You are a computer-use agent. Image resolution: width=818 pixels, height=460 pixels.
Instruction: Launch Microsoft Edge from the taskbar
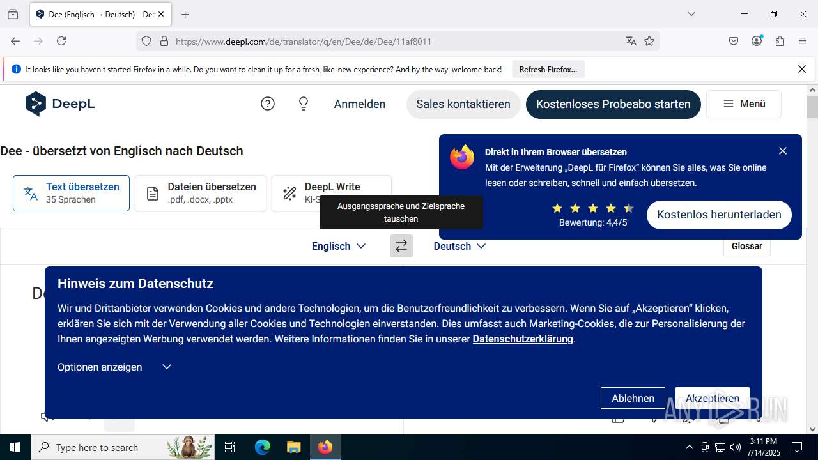point(263,447)
